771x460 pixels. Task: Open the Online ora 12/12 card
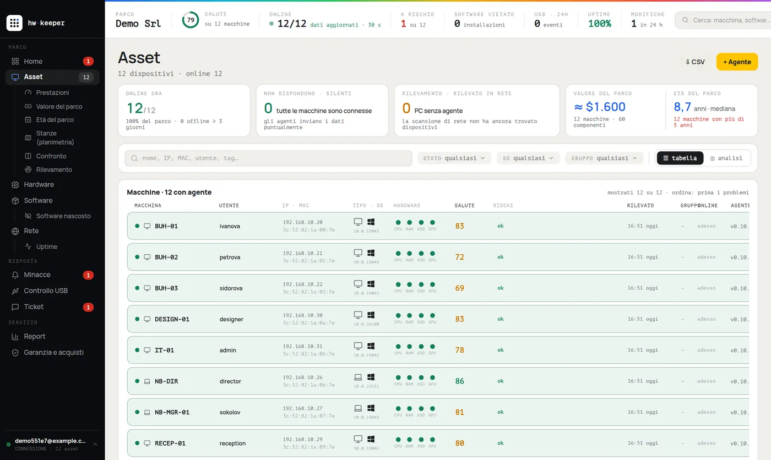[x=184, y=111]
